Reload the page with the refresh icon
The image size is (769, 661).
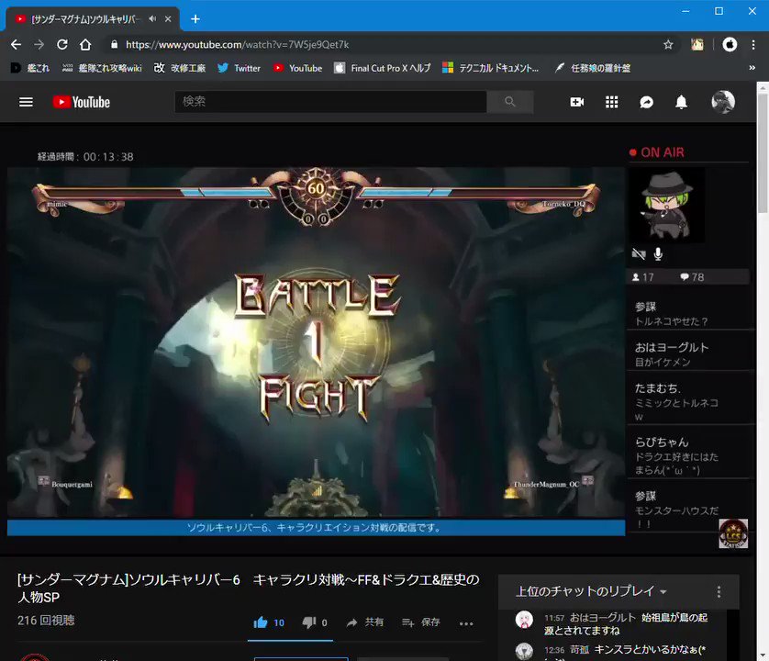pos(62,45)
